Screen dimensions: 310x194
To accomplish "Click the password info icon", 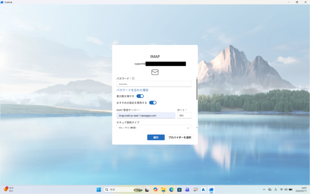I will pyautogui.click(x=133, y=79).
